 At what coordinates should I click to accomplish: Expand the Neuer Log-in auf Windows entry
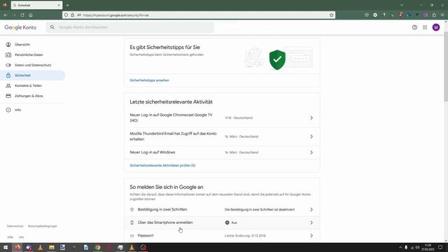tap(222, 153)
